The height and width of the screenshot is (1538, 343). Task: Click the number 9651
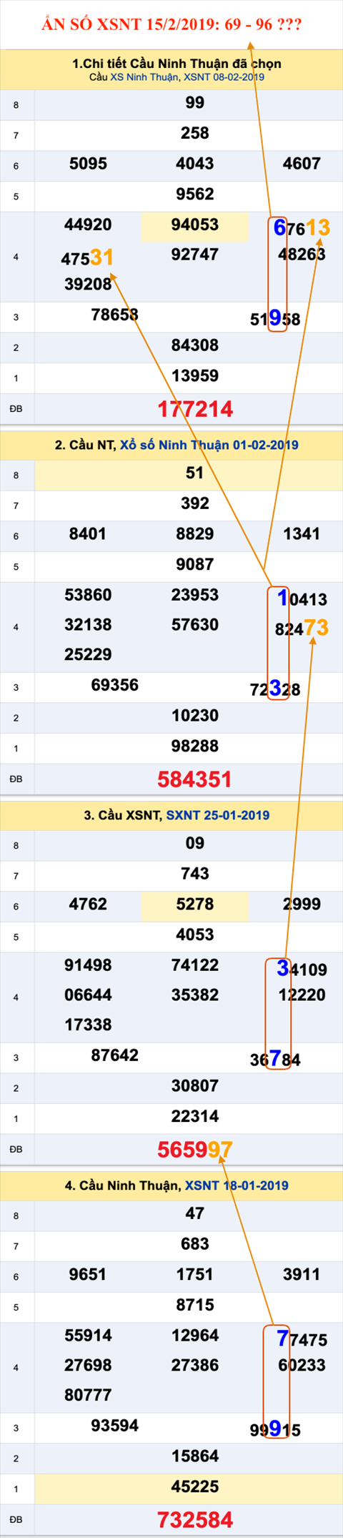click(x=88, y=1275)
